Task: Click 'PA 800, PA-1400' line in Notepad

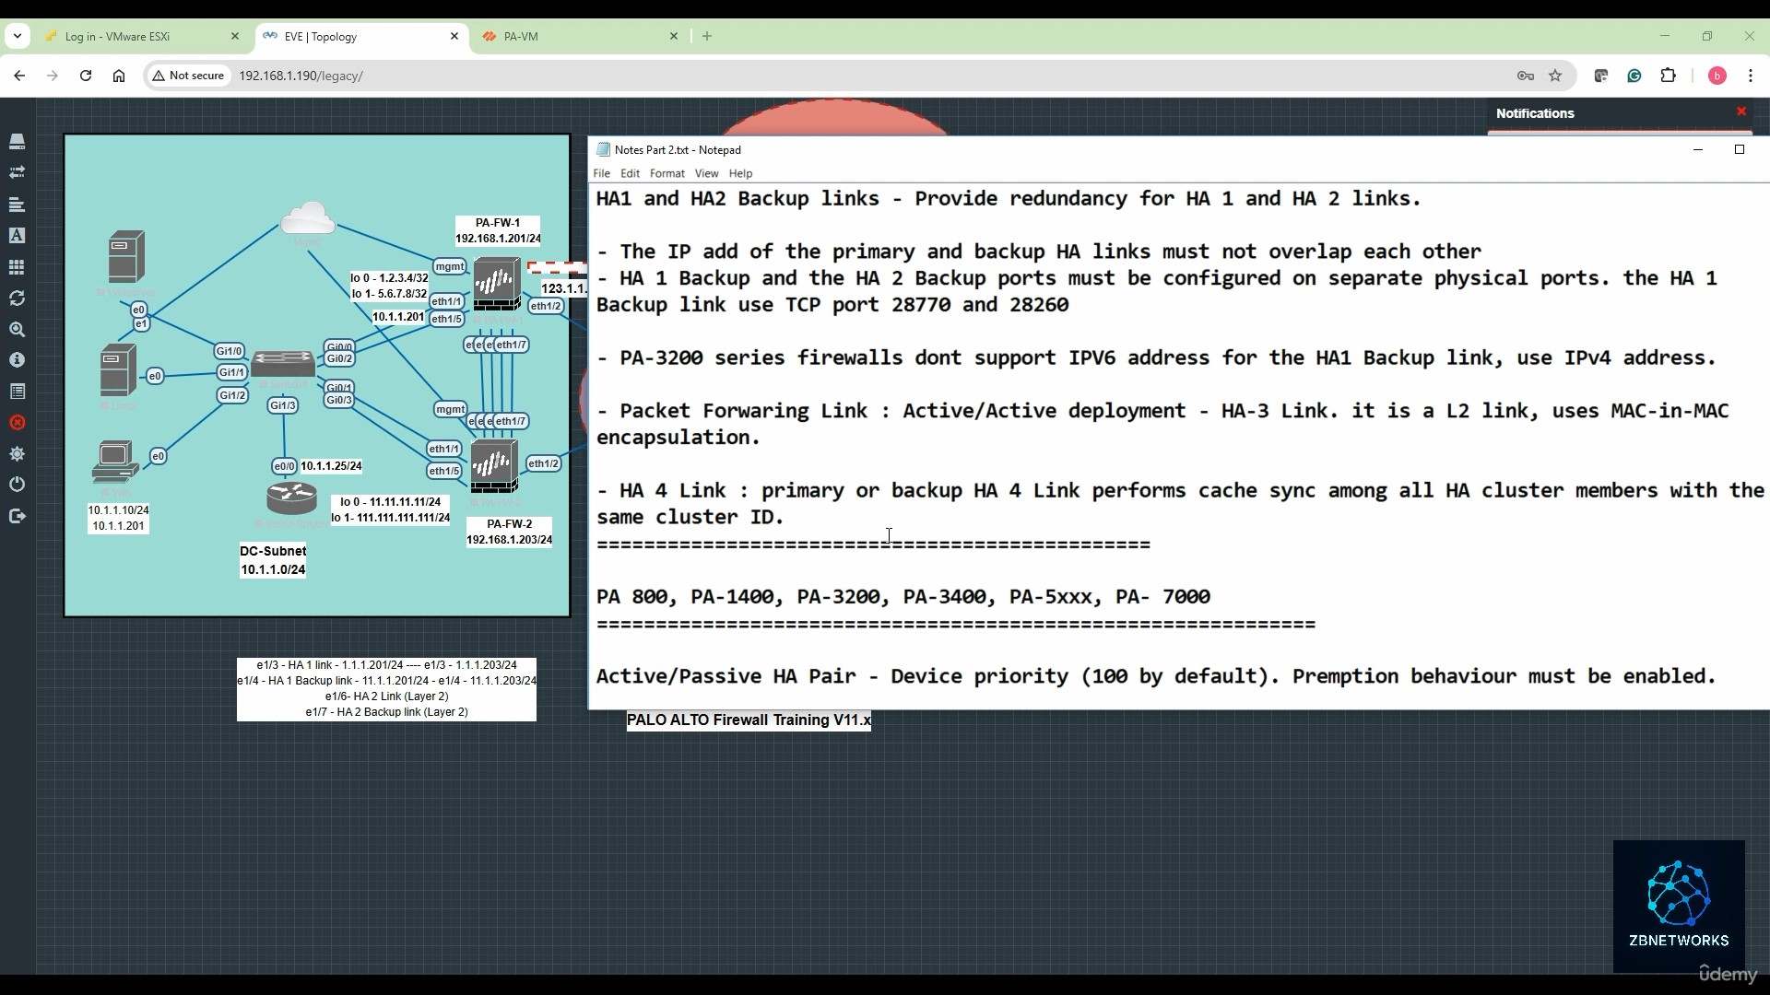Action: tap(903, 597)
